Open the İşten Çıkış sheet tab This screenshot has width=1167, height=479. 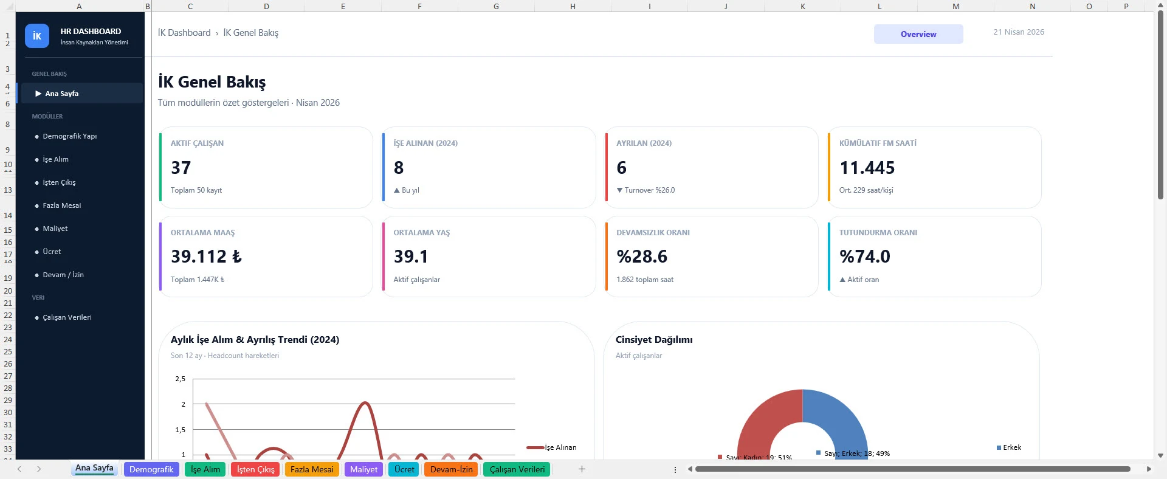pyautogui.click(x=255, y=469)
